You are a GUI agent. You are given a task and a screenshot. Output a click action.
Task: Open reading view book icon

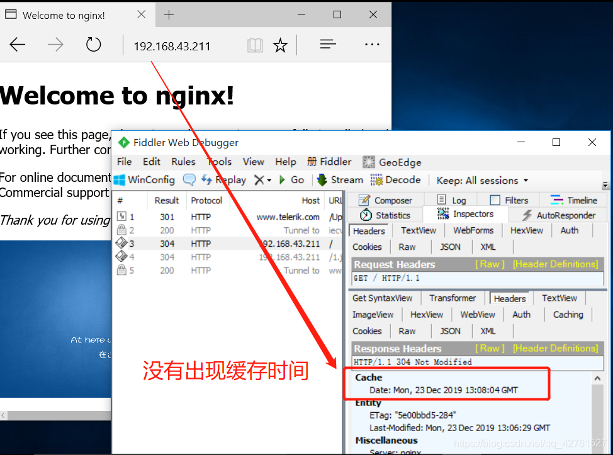click(x=255, y=45)
